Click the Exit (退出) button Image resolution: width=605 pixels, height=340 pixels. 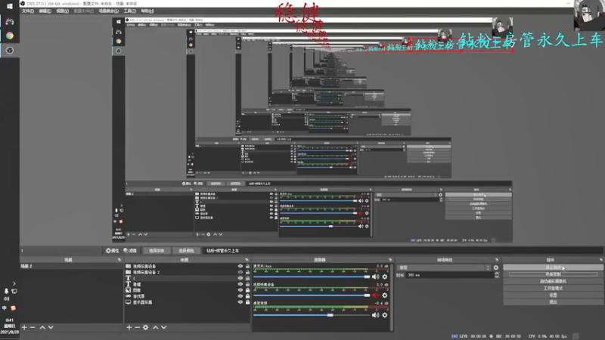point(554,301)
